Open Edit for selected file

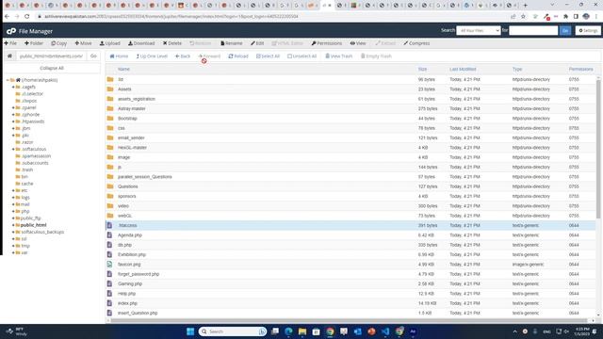(257, 43)
